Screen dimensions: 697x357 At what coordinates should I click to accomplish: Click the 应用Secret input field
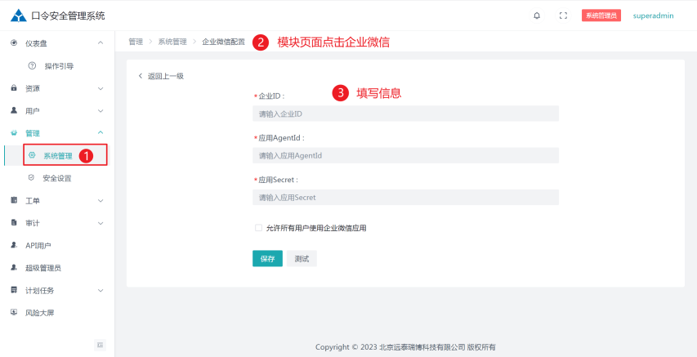pyautogui.click(x=405, y=197)
